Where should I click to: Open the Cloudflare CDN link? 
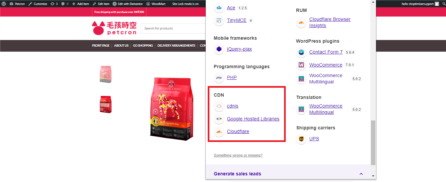point(238,131)
